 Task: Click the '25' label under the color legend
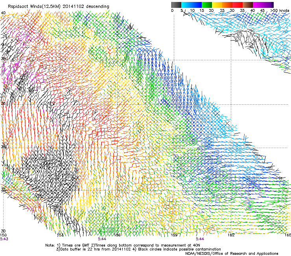pos(222,11)
